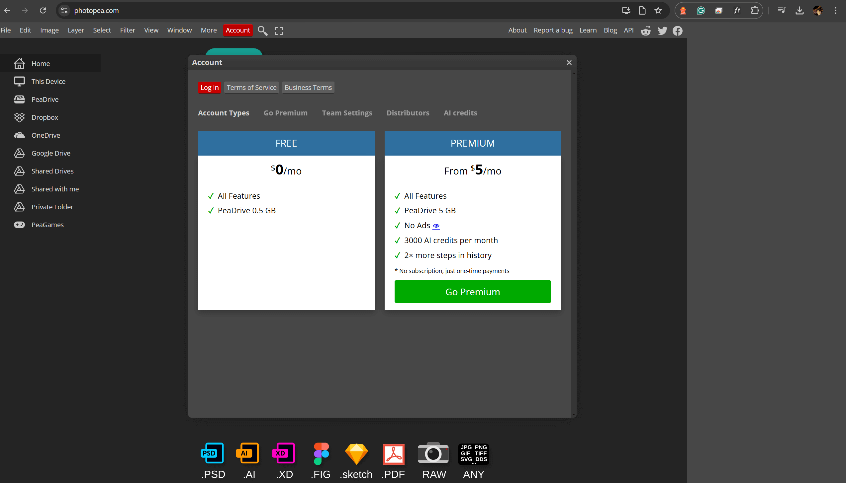Image resolution: width=846 pixels, height=483 pixels.
Task: Reload the page in Chrome
Action: coord(43,11)
